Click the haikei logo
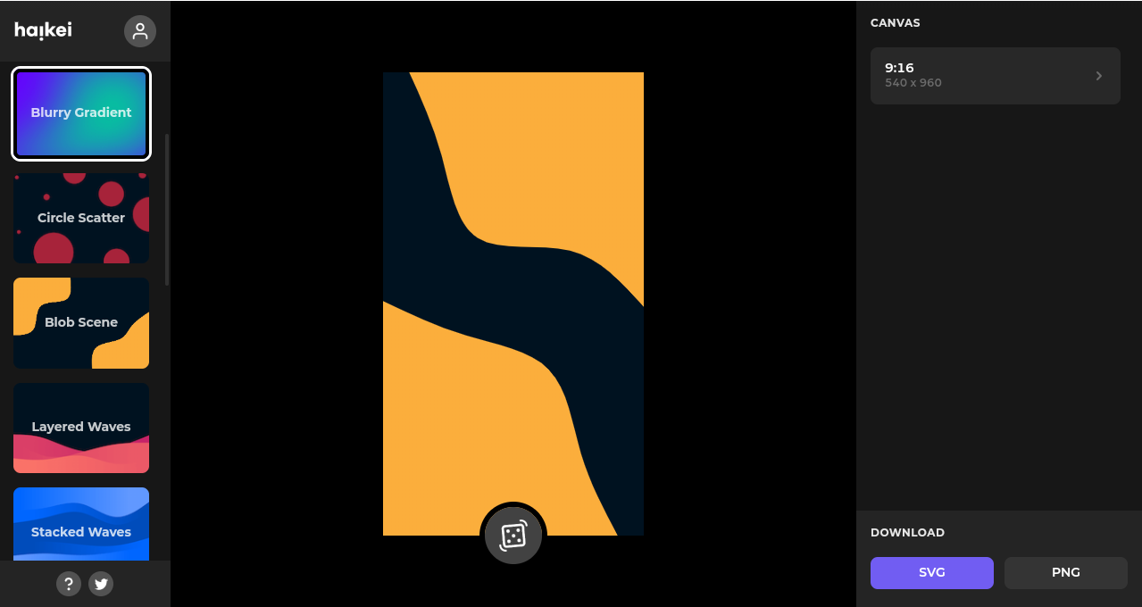This screenshot has height=607, width=1142. point(43,31)
